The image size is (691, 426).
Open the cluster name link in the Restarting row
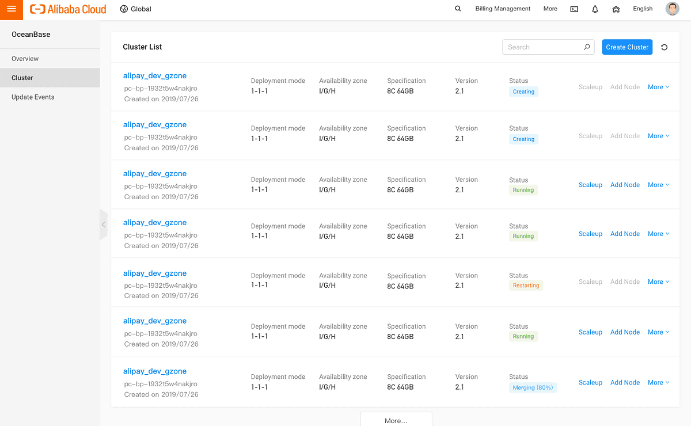[155, 273]
